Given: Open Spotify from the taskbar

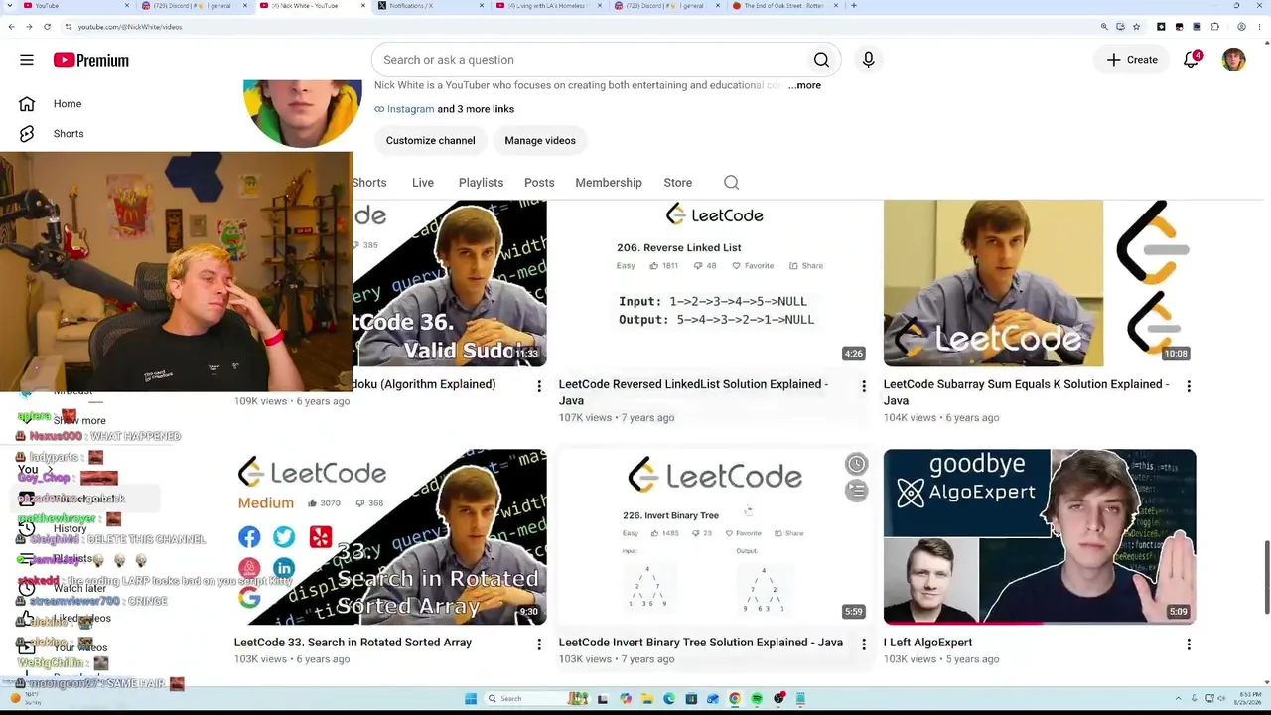Looking at the screenshot, I should tap(757, 699).
